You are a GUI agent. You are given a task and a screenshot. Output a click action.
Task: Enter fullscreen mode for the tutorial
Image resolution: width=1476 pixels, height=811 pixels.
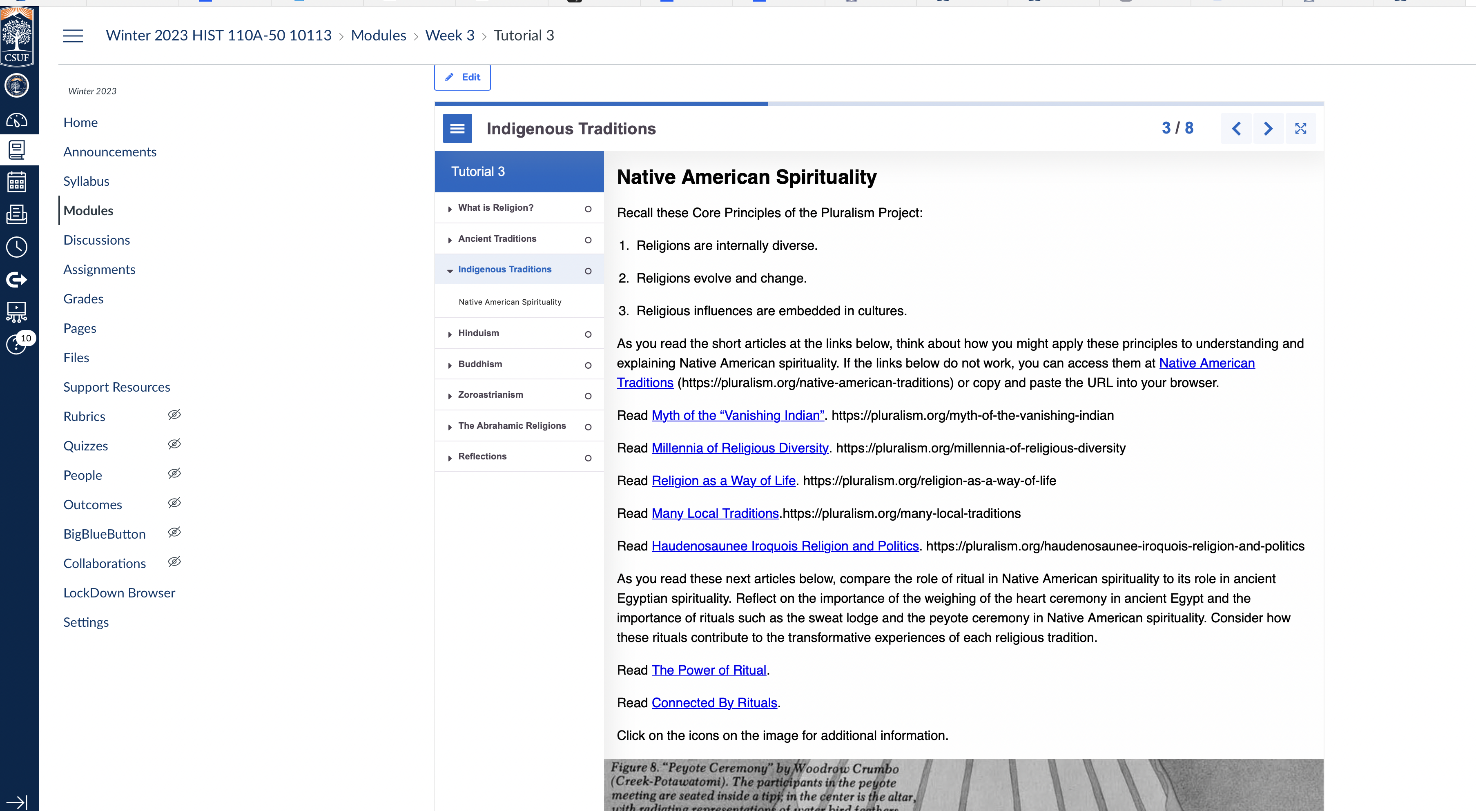1300,128
